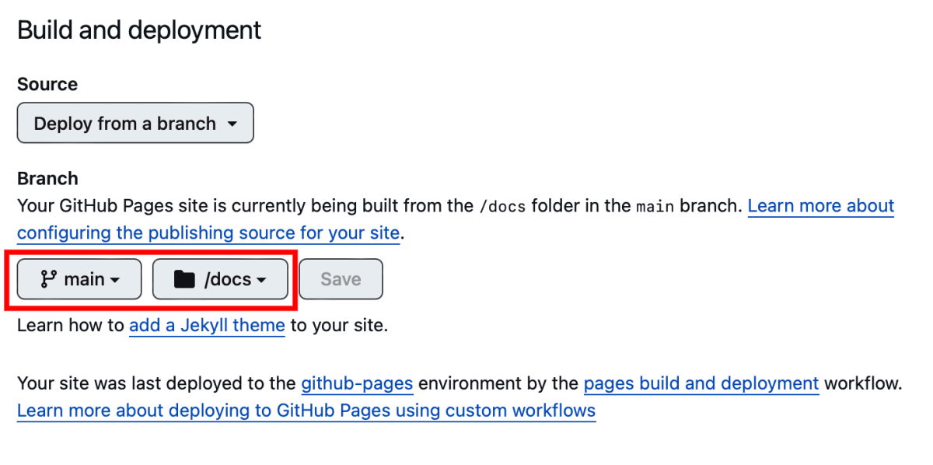Viewport: 933px width, 465px height.
Task: Click the grayed-out Save button
Action: point(341,279)
